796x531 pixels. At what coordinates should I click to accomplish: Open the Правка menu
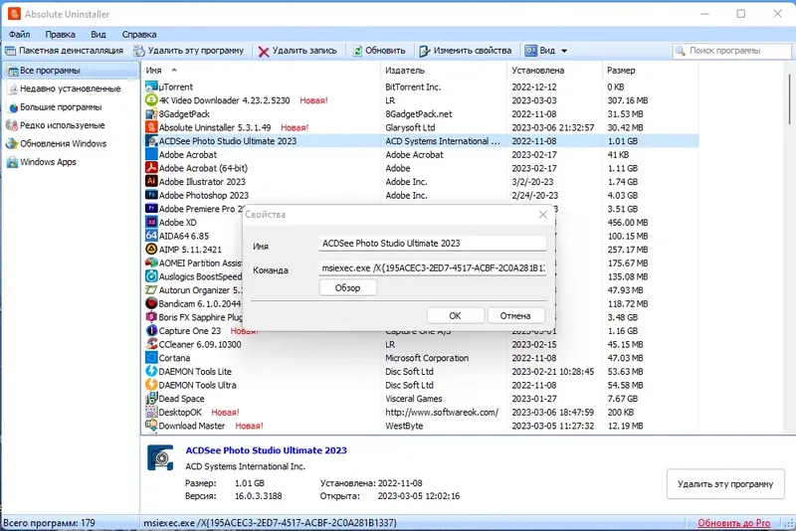tap(60, 35)
